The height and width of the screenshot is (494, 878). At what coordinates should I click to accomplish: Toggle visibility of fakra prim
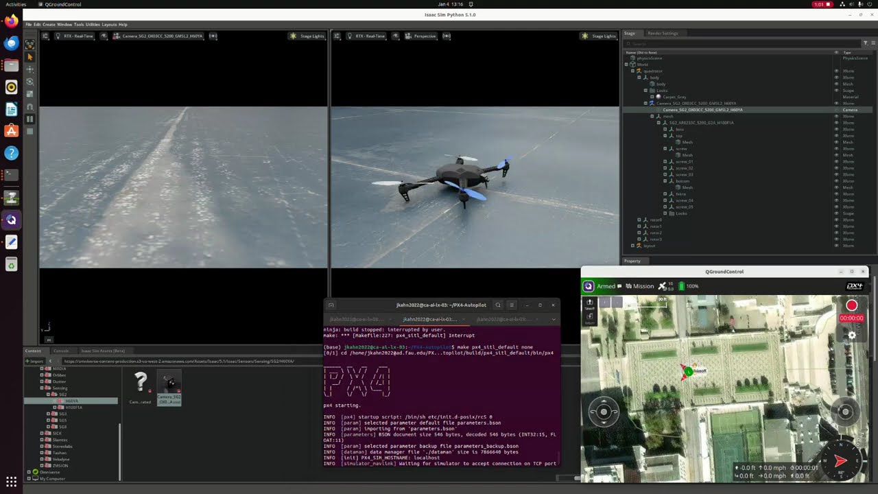coord(836,194)
